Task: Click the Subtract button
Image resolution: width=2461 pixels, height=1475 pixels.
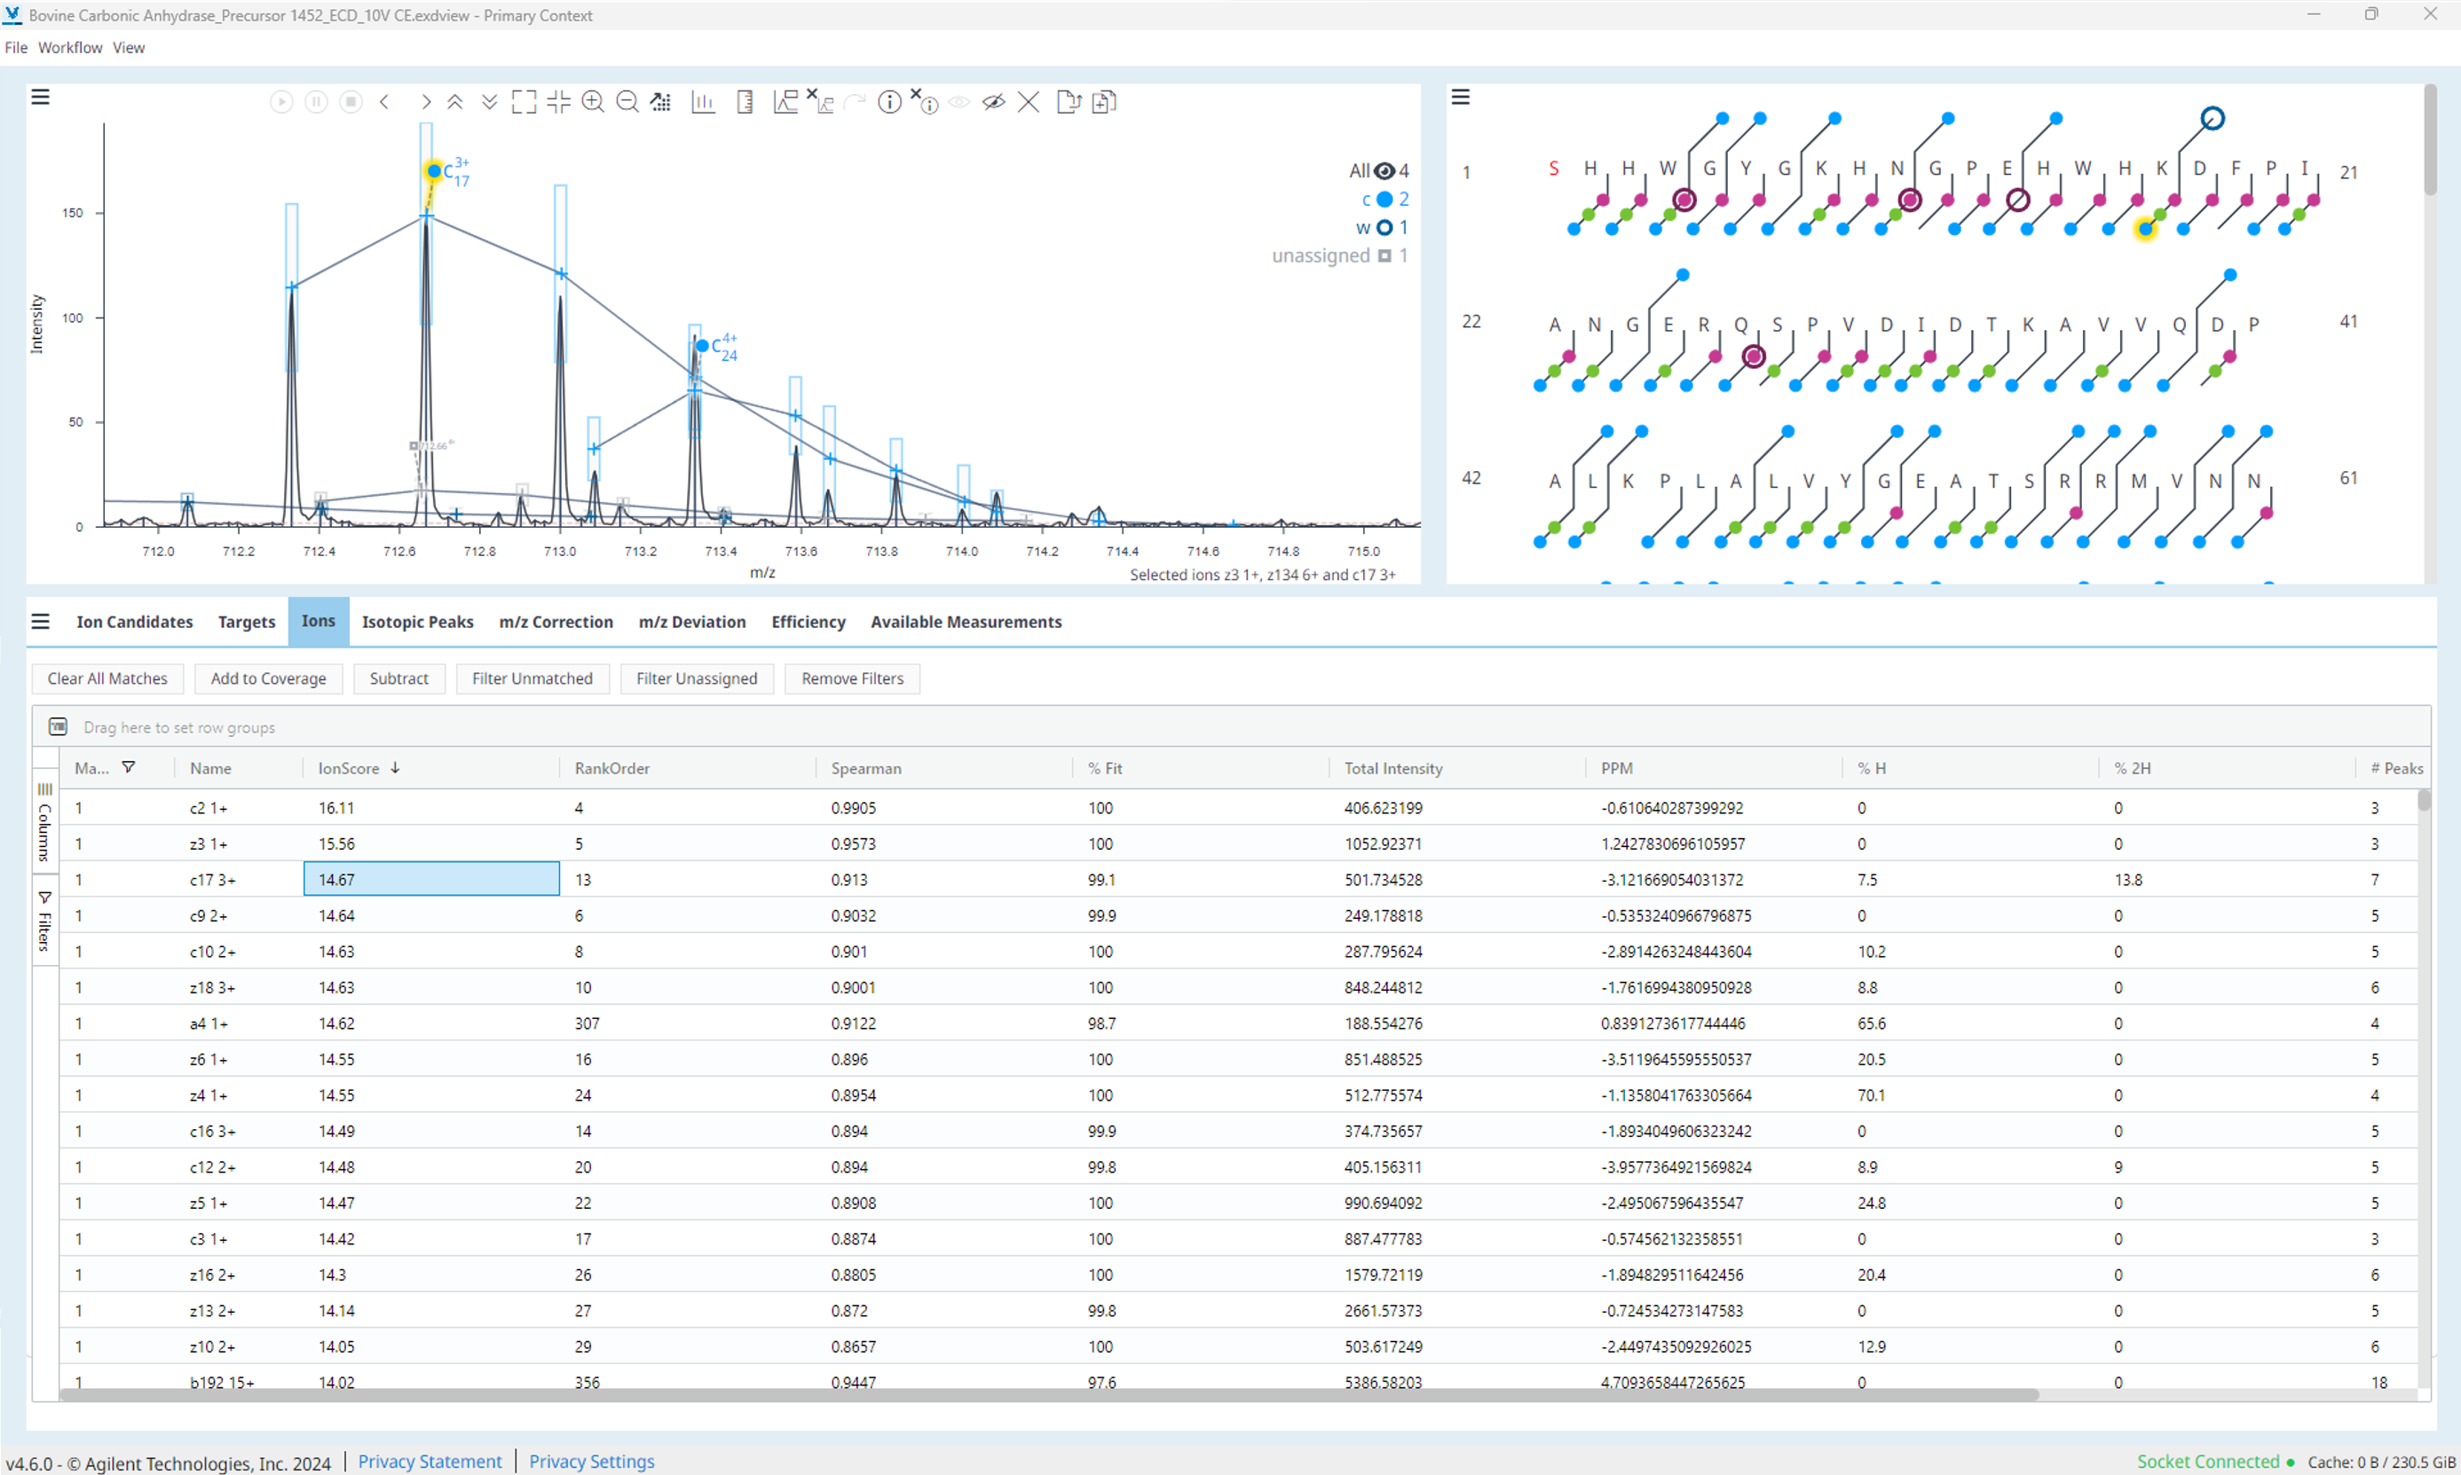Action: [398, 678]
